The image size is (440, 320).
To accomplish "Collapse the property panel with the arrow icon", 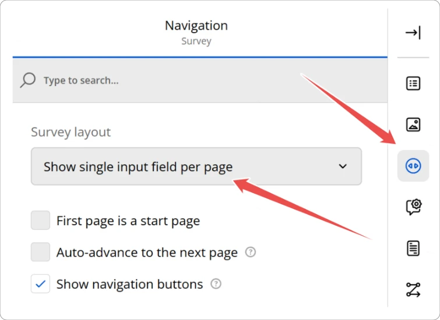I will [x=413, y=33].
